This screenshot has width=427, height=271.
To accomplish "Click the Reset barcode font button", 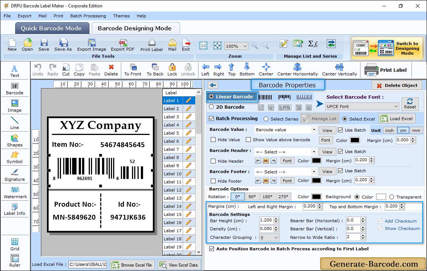I will click(410, 104).
